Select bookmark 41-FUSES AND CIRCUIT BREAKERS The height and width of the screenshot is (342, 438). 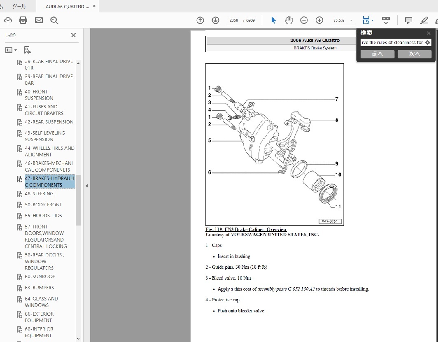[44, 110]
